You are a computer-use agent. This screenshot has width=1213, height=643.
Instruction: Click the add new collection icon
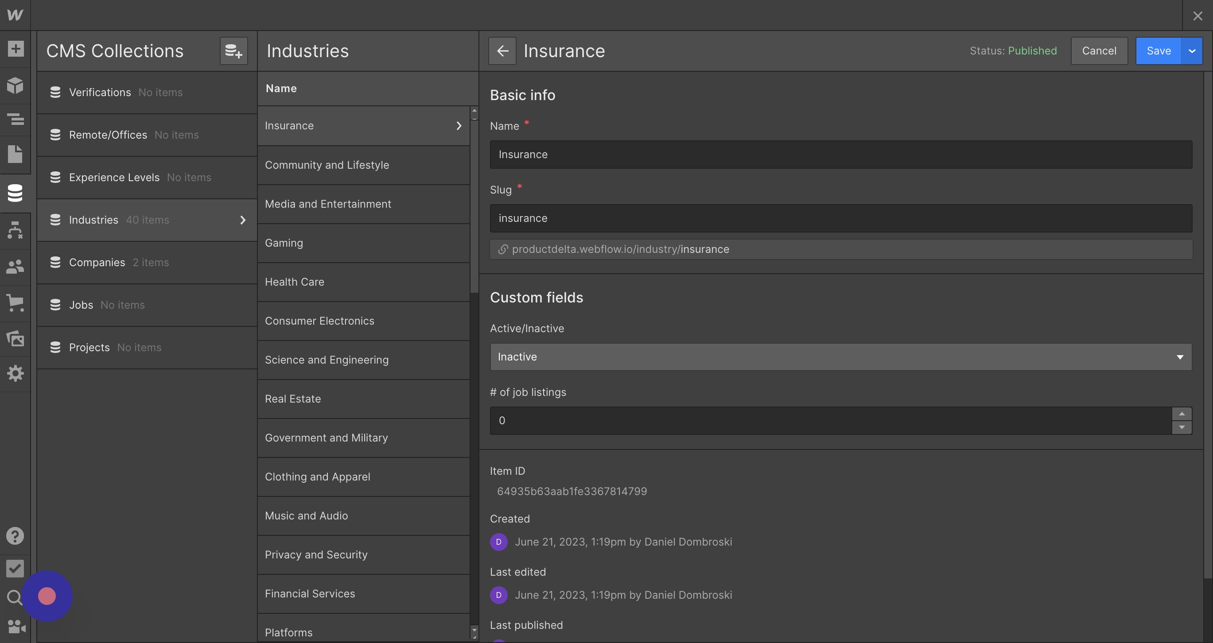233,50
